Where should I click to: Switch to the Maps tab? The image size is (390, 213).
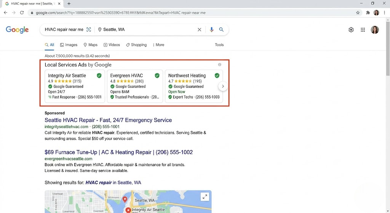point(91,45)
